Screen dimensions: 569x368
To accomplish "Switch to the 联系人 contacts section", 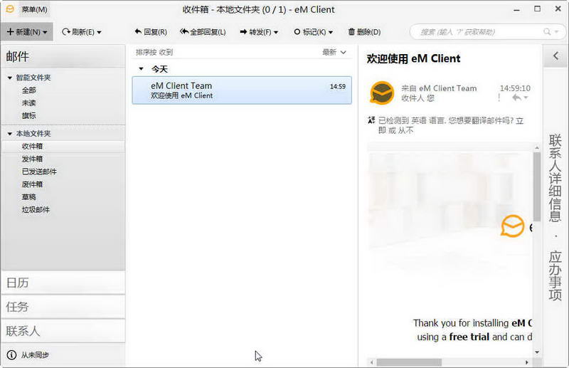I will pos(63,330).
